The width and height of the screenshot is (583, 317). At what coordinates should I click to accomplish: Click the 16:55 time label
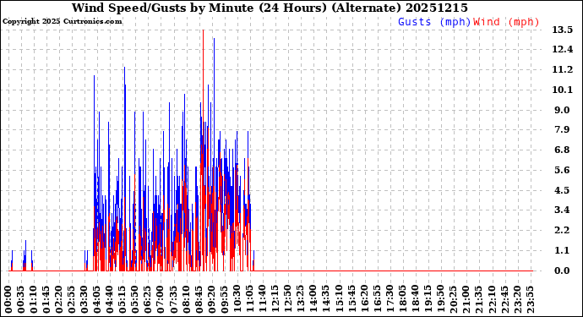[x=377, y=300]
